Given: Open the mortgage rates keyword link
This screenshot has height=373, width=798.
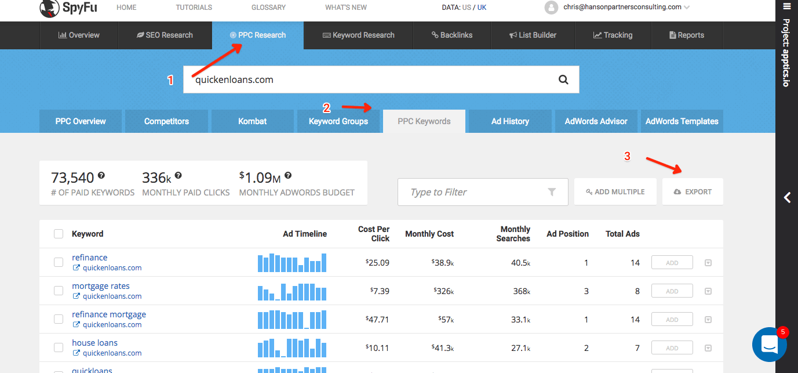Looking at the screenshot, I should (101, 286).
